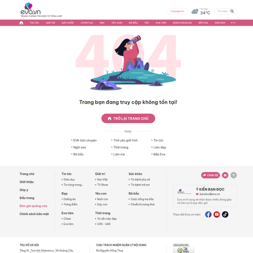This screenshot has width=253, height=253.
Task: Click footer Đầu trang link
Action: click(27, 198)
